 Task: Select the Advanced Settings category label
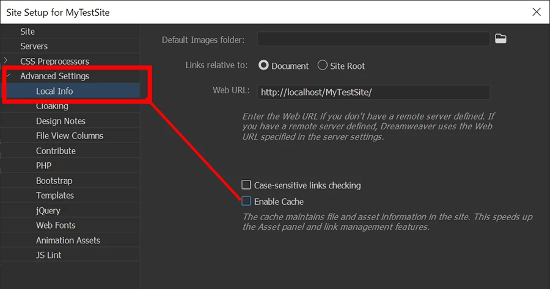pyautogui.click(x=54, y=76)
